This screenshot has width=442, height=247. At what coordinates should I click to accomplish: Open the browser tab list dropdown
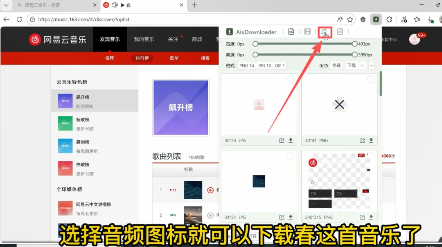coord(6,5)
